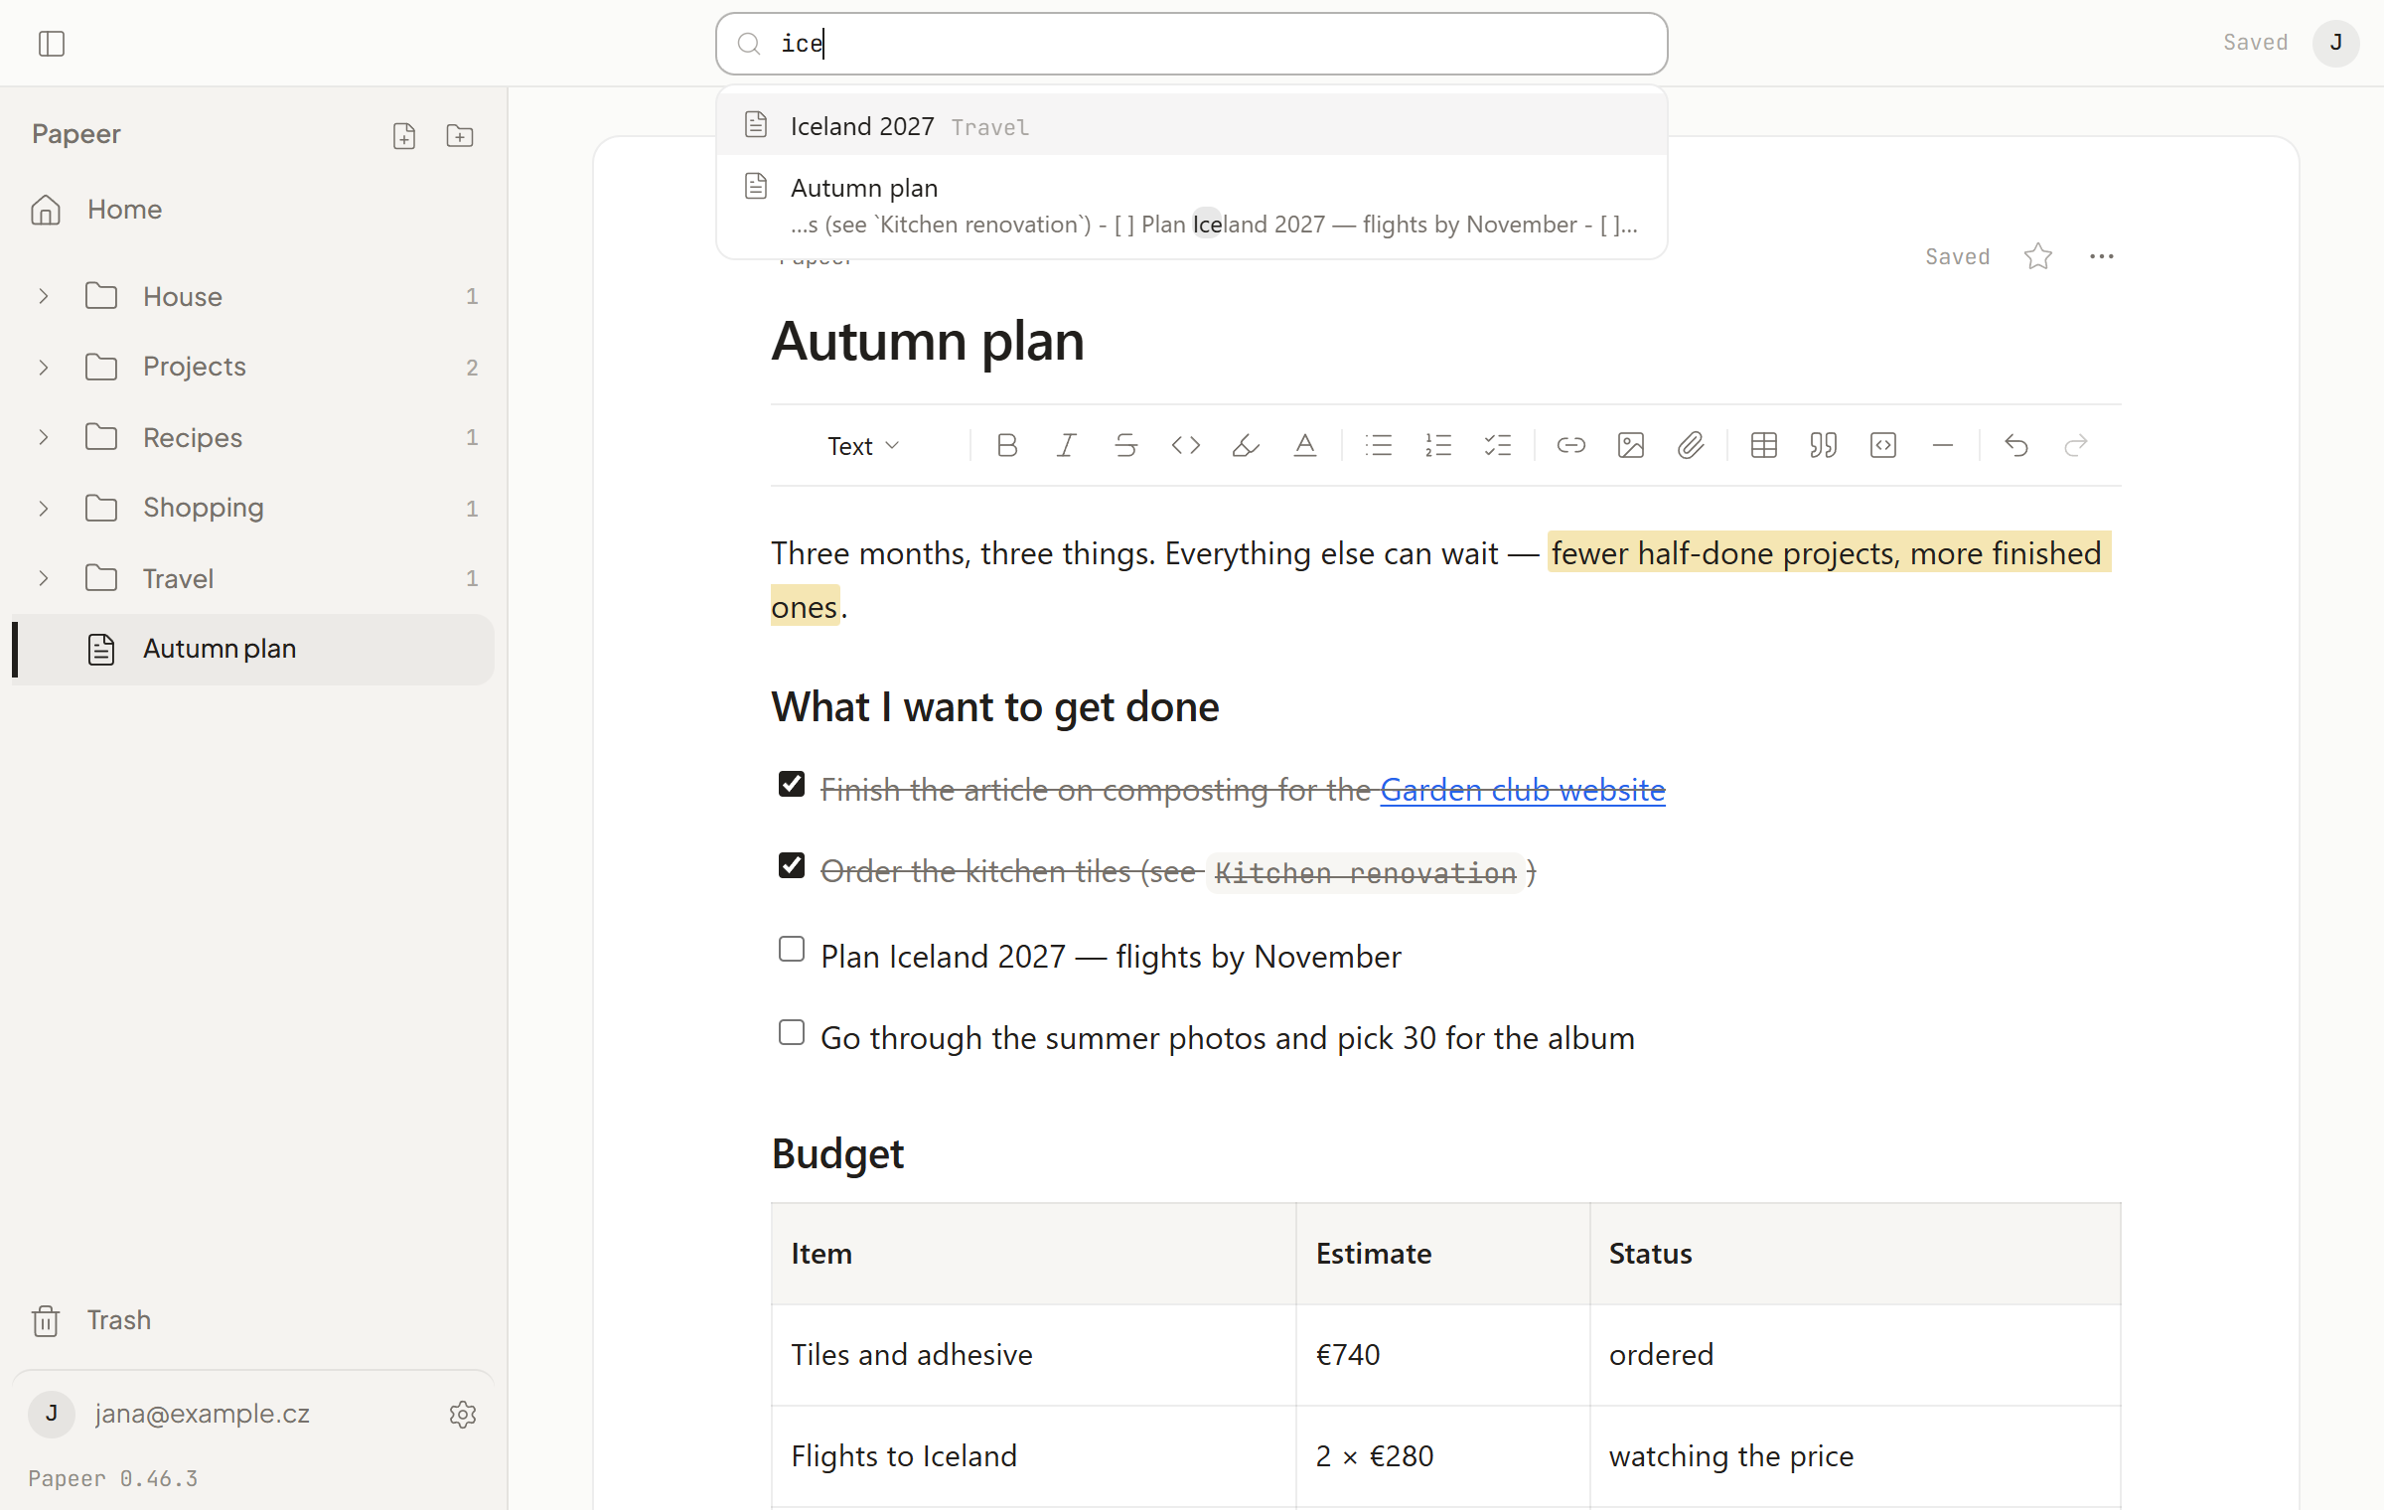Image resolution: width=2384 pixels, height=1510 pixels.
Task: Expand the Shopping folder
Action: (x=44, y=509)
